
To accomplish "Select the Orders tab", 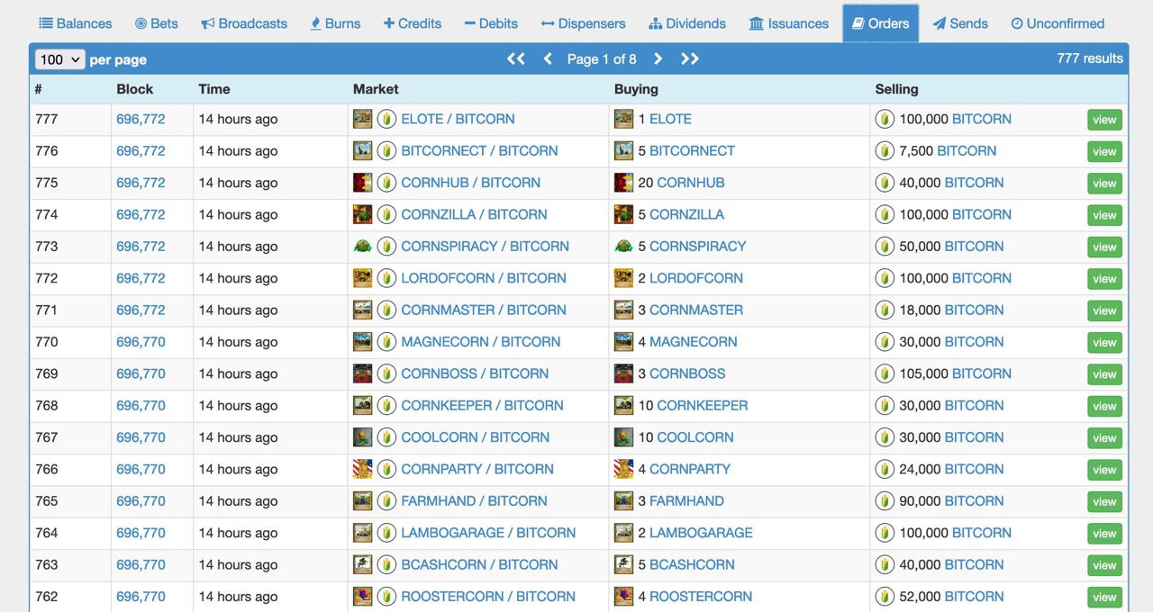I will click(881, 23).
